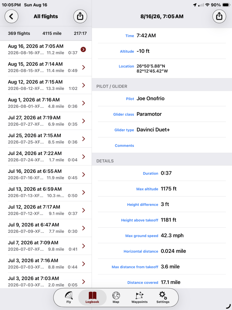The width and height of the screenshot is (232, 310).
Task: Expand the Aug 15, 2026 flight chevron
Action: pyautogui.click(x=84, y=68)
